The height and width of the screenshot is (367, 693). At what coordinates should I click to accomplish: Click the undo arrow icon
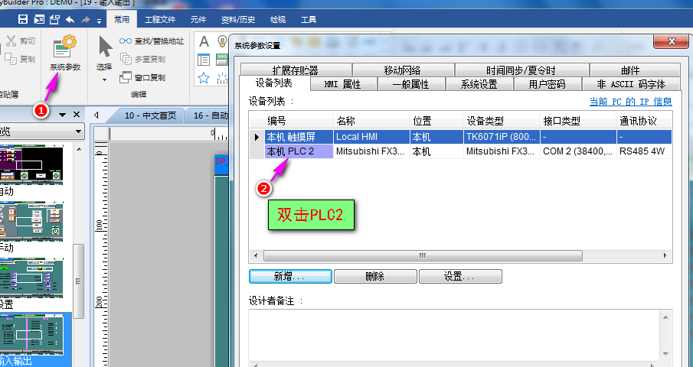pos(70,19)
